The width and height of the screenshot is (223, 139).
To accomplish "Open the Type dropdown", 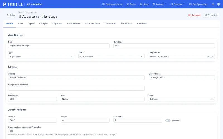I will (41, 56).
